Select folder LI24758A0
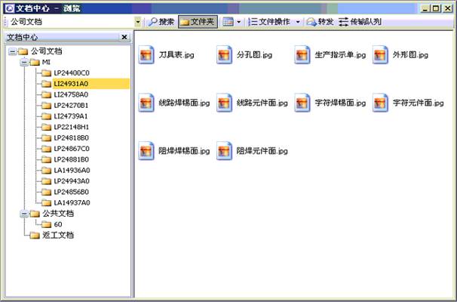 point(71,94)
